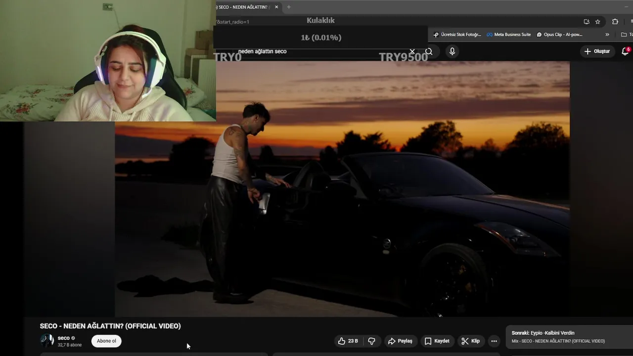Viewport: 633px width, 356px height.
Task: Start voice search with microphone
Action: point(452,51)
